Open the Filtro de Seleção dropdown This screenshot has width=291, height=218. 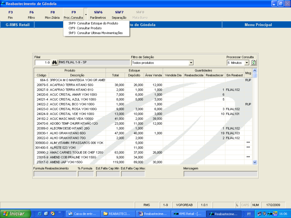point(191,63)
